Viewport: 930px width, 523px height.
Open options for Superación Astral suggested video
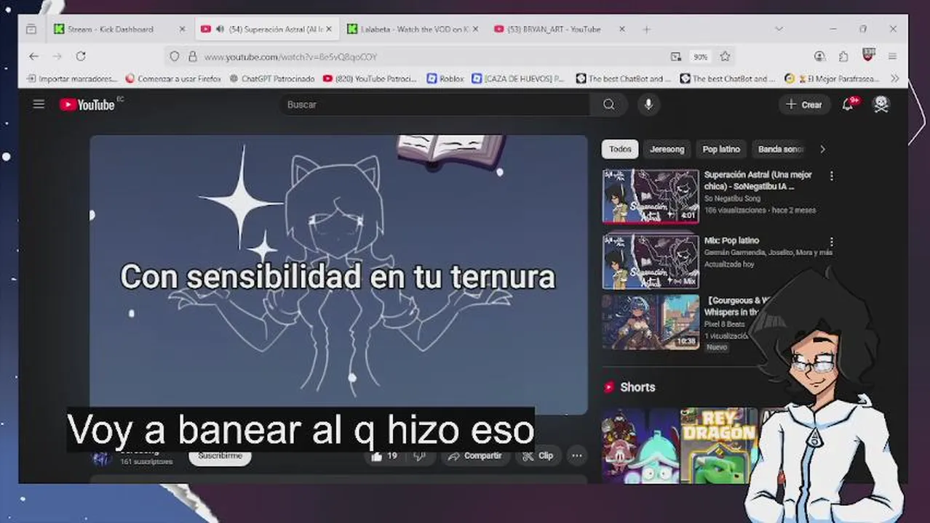(832, 176)
